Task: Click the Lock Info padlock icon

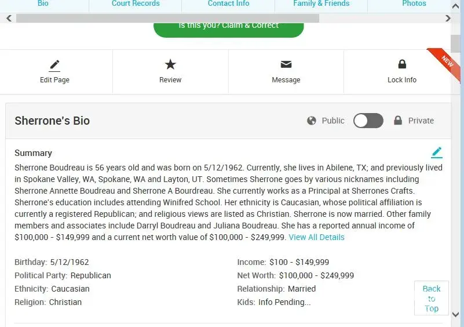Action: click(402, 64)
